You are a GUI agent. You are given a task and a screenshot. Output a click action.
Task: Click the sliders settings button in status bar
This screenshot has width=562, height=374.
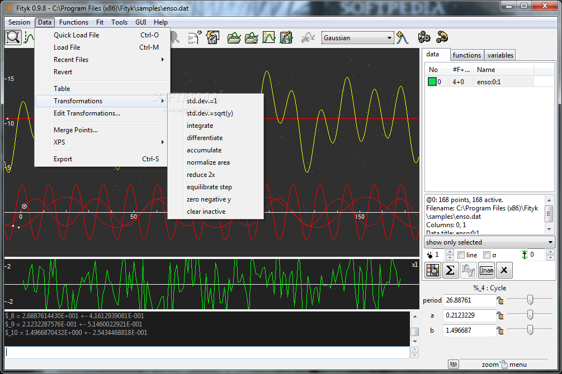point(454,365)
